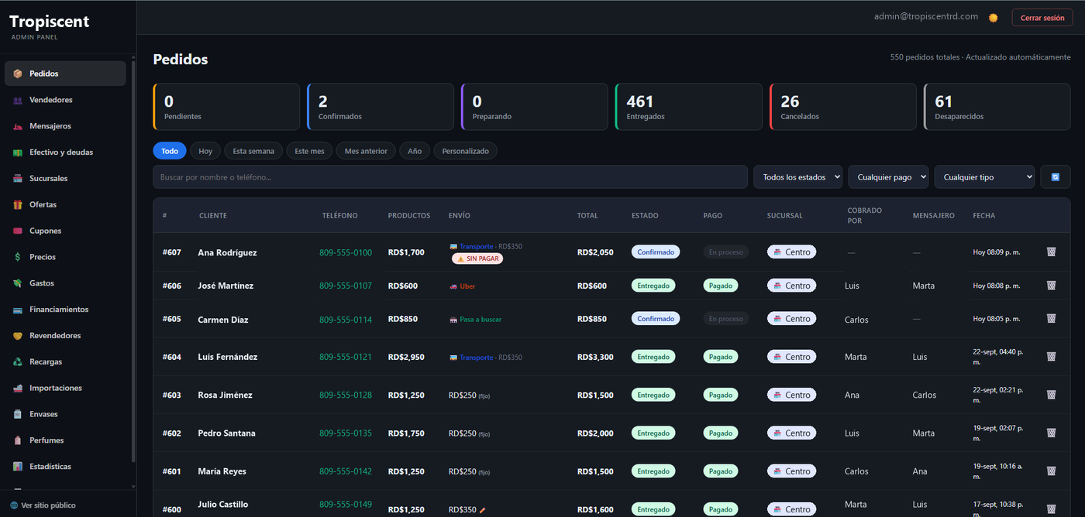Open the 'Personalizado' date range filter

(465, 151)
